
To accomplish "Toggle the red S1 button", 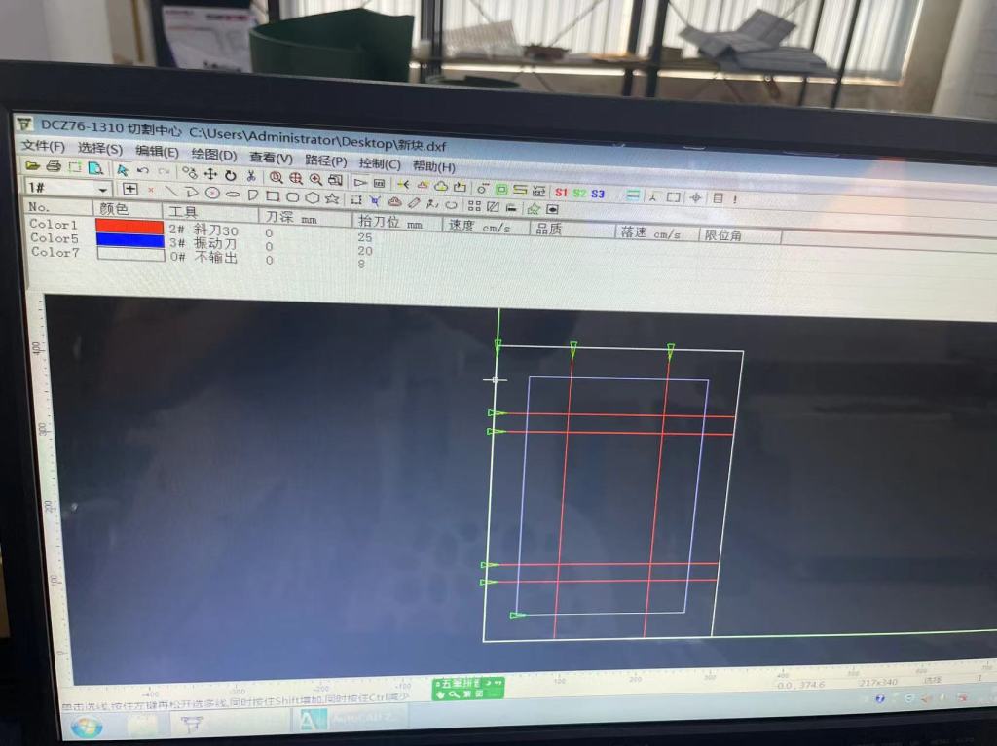I will (561, 193).
